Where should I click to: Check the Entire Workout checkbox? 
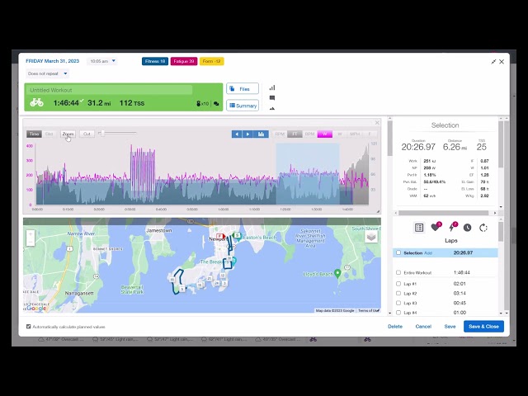click(398, 272)
